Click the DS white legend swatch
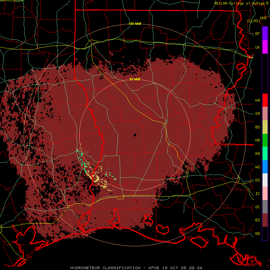270x270 pixels. [265, 180]
